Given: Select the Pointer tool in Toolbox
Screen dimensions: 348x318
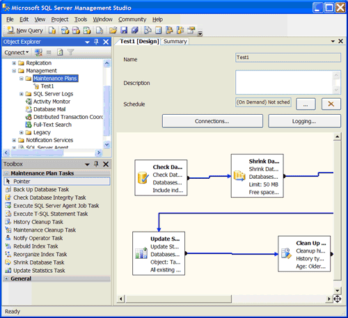Looking at the screenshot, I should [x=57, y=182].
